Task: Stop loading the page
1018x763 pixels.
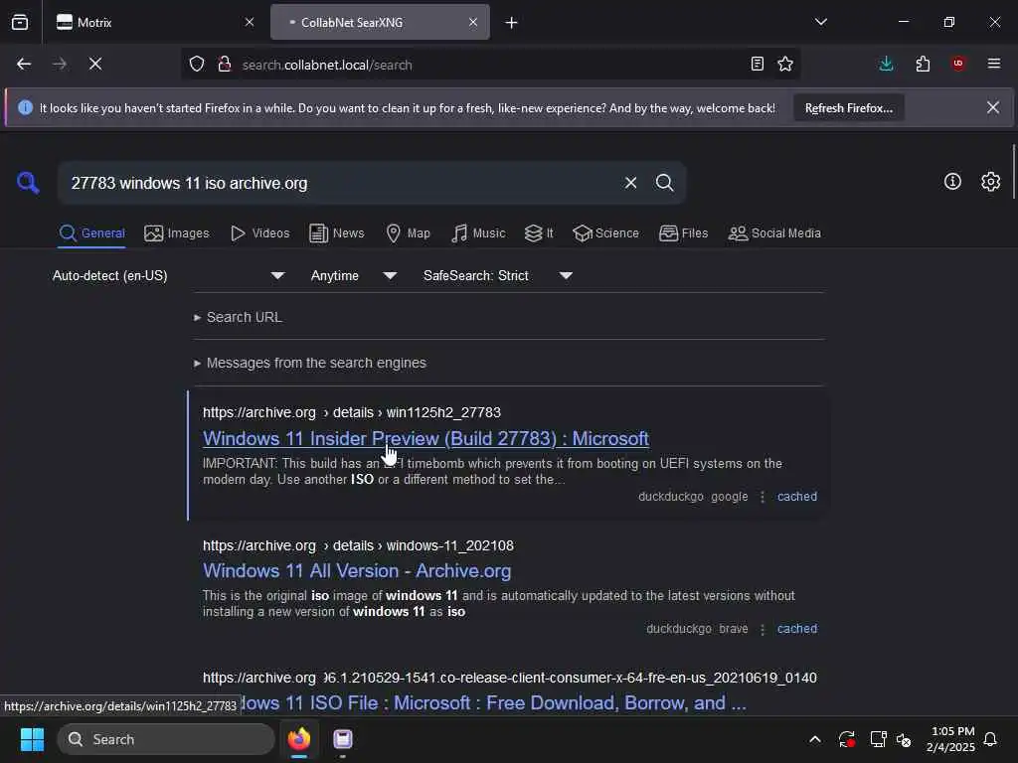Action: pyautogui.click(x=95, y=64)
